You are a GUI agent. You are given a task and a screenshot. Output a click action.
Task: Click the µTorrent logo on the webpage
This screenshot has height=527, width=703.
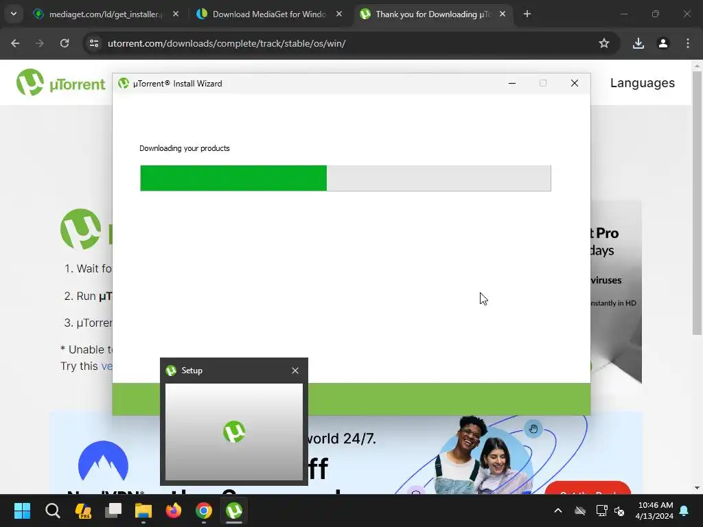tap(60, 82)
